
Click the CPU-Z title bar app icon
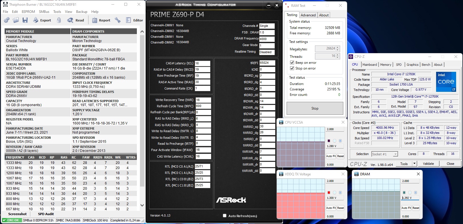(351, 57)
